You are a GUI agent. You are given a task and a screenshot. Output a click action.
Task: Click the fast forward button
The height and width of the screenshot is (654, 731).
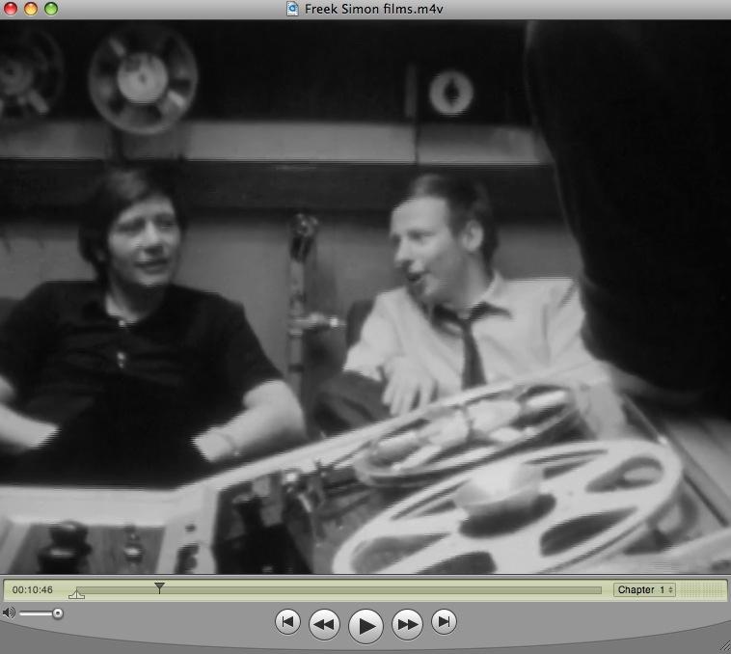click(x=408, y=625)
